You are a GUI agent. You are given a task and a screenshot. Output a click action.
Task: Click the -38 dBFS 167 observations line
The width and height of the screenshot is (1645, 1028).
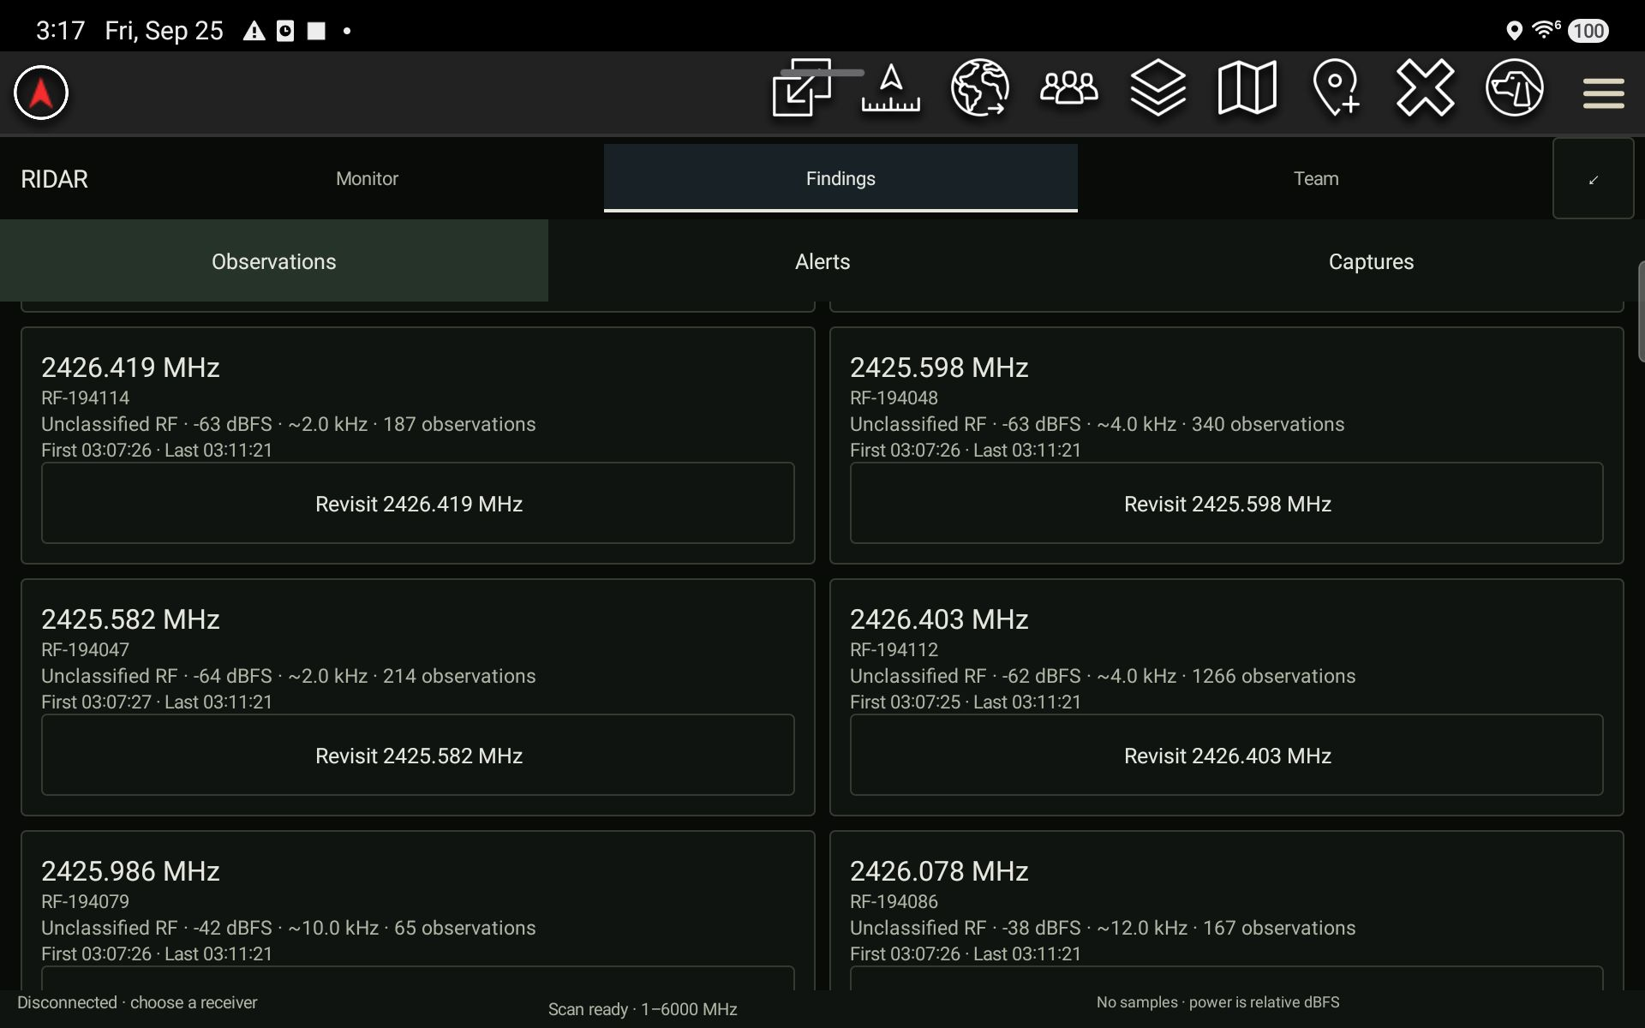1103,928
